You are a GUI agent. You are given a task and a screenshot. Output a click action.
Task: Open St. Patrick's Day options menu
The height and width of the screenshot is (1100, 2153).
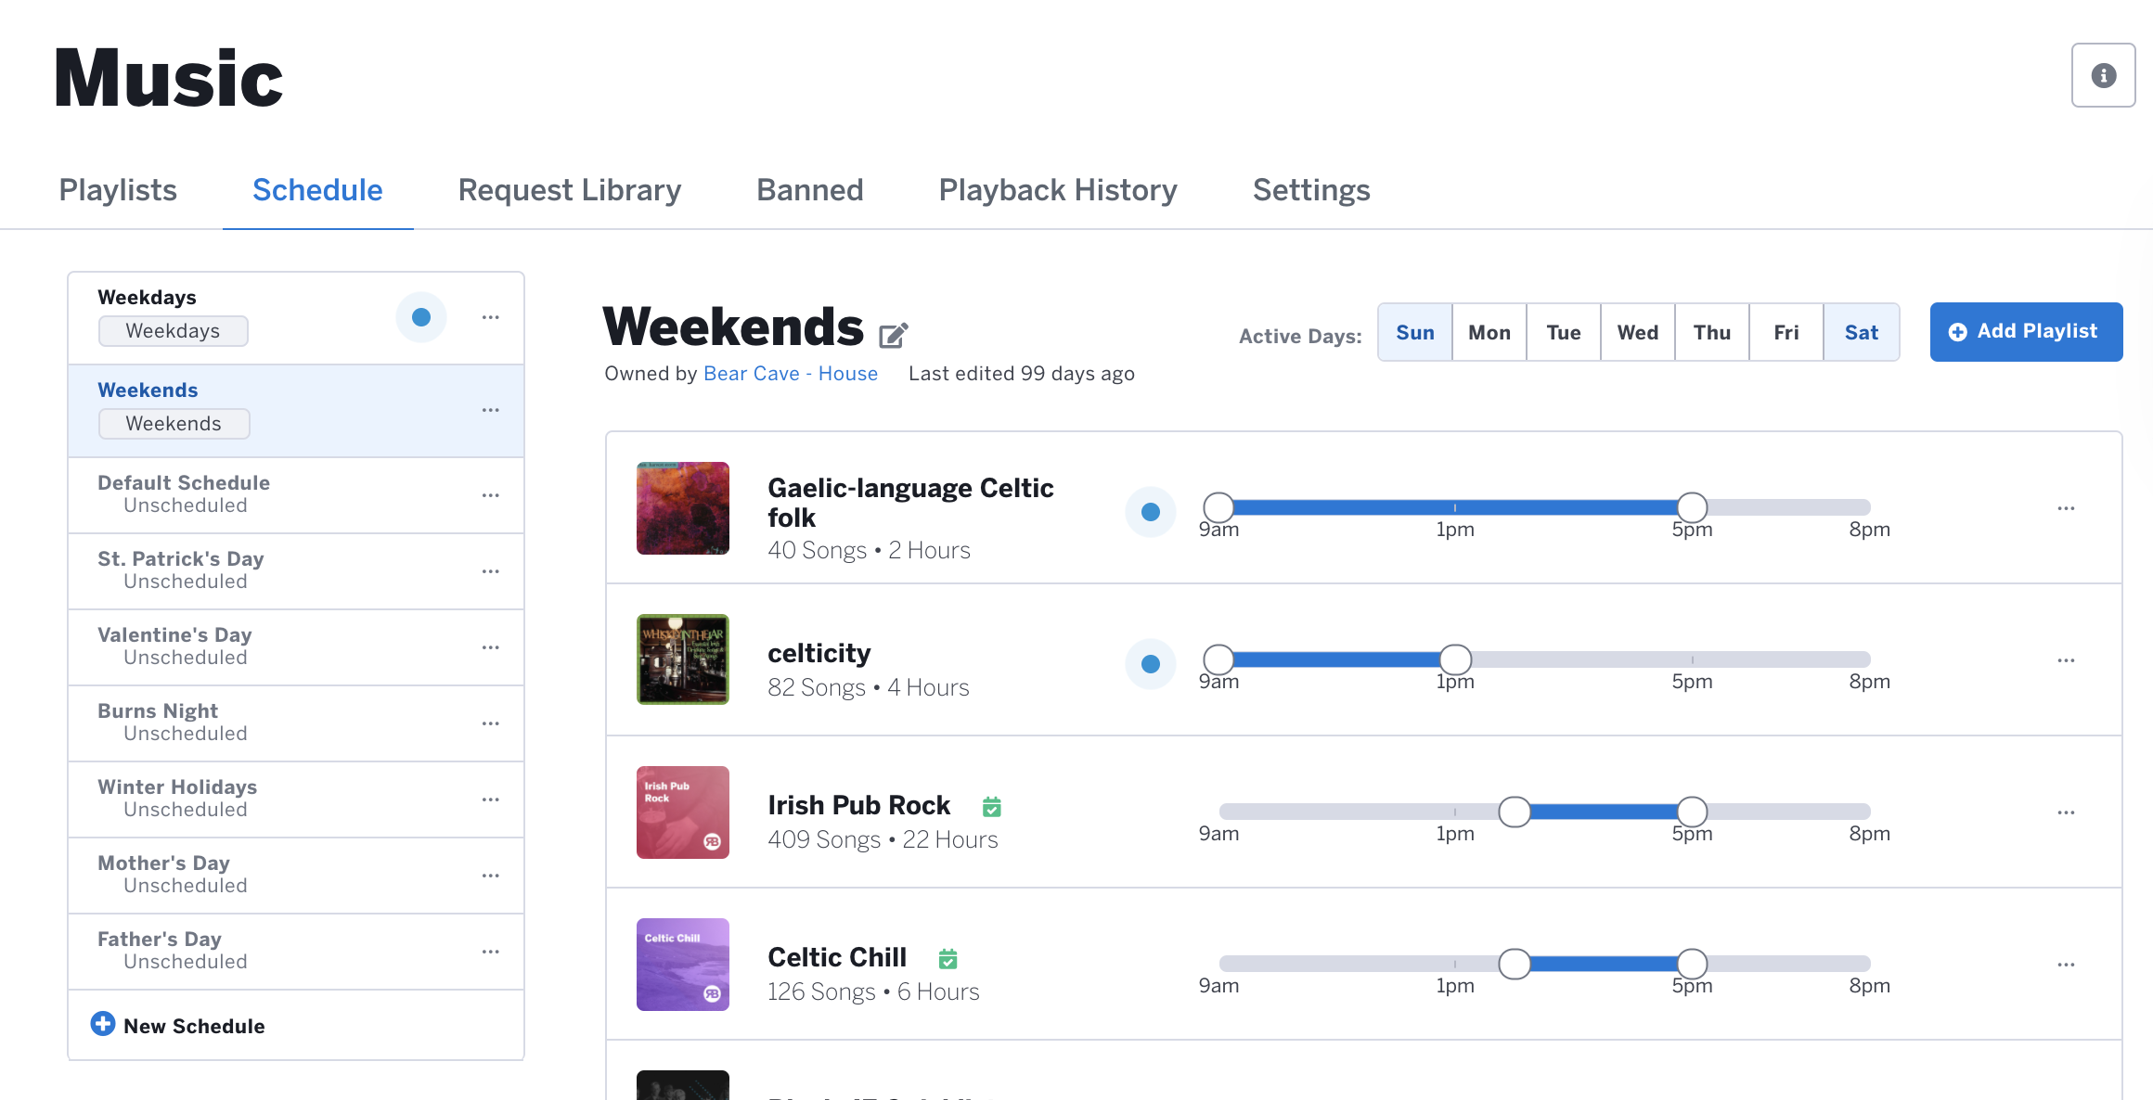click(x=491, y=571)
